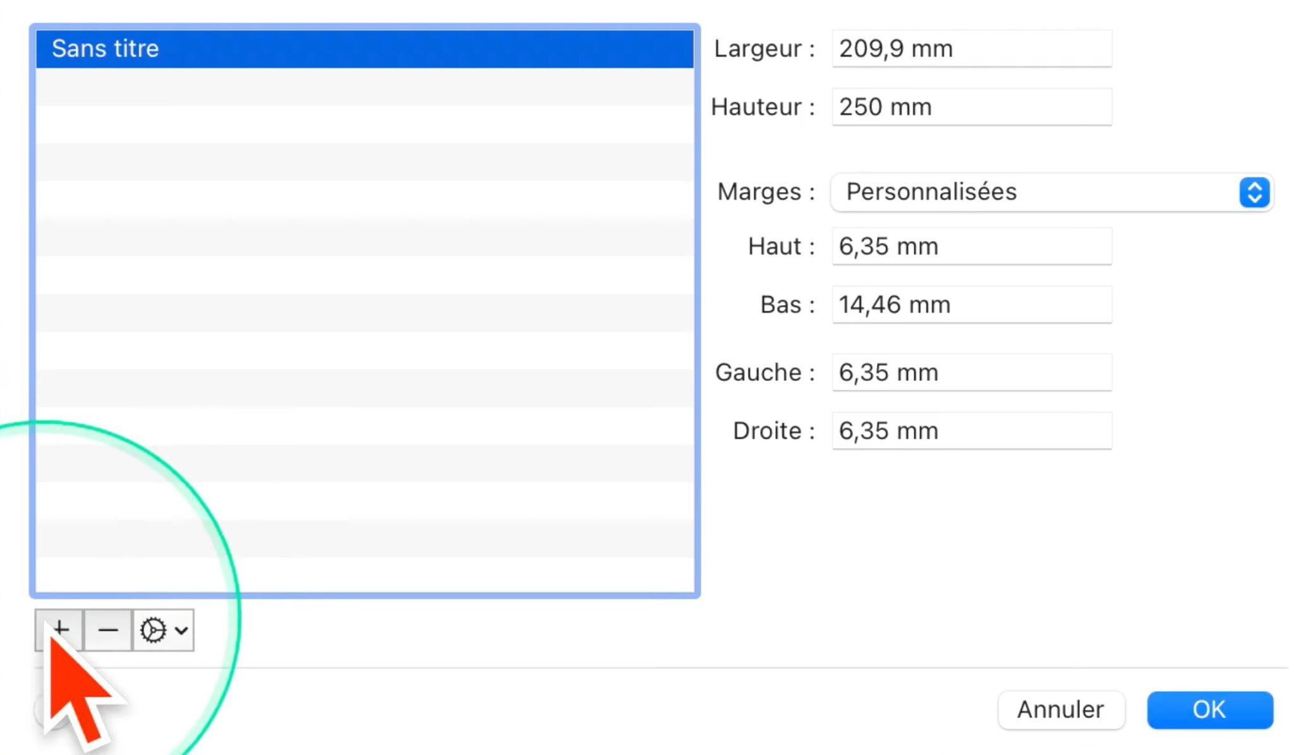Edit the Haut margin field

[x=972, y=246]
